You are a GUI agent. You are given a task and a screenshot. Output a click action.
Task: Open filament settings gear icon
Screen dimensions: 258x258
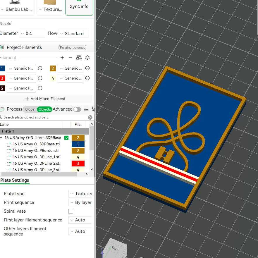coord(87,58)
